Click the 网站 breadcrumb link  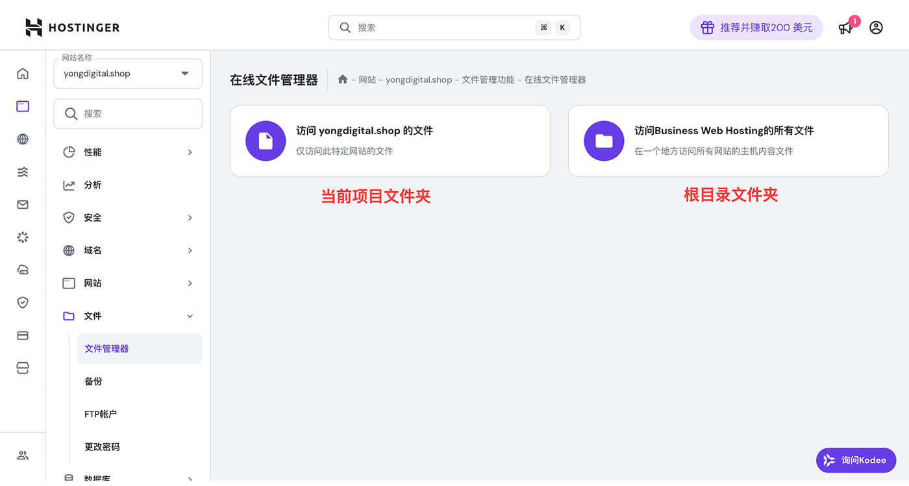point(367,80)
